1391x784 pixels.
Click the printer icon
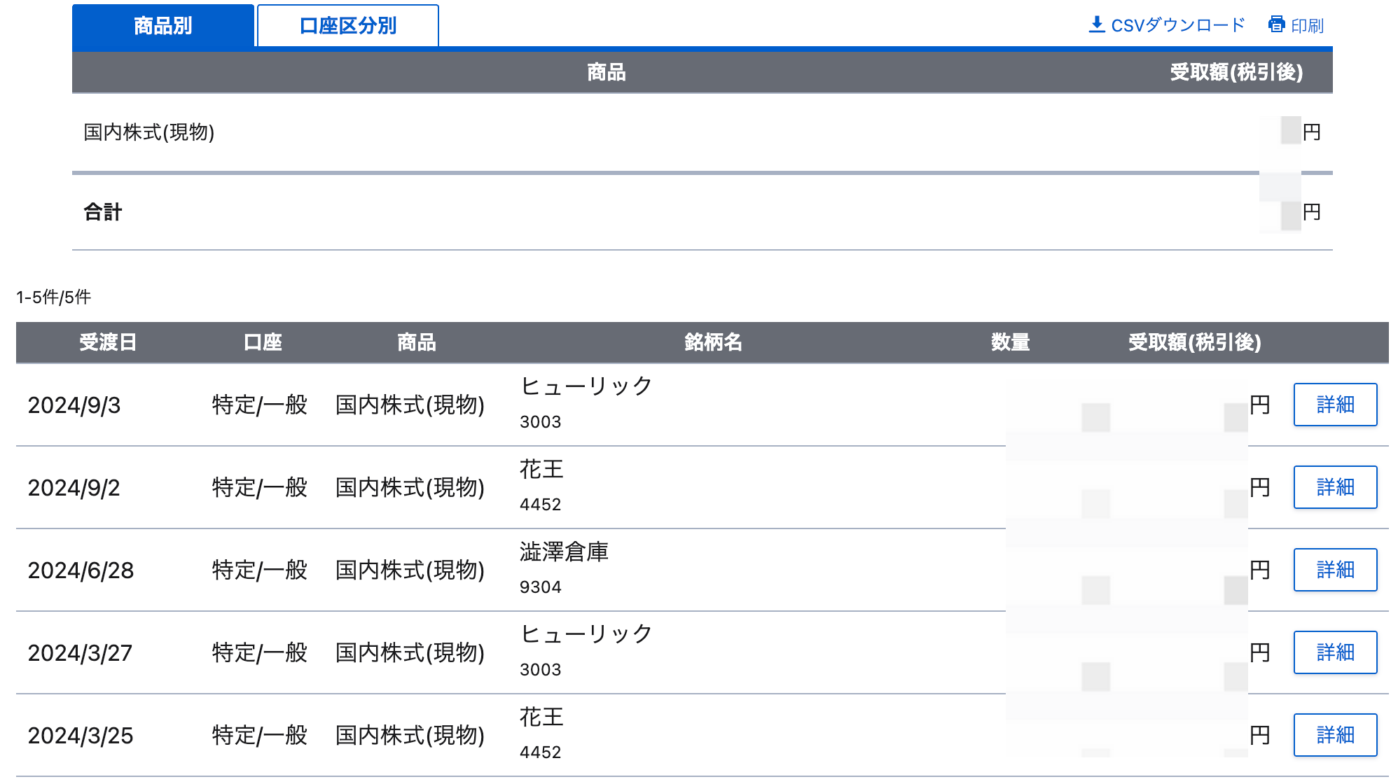[x=1277, y=24]
